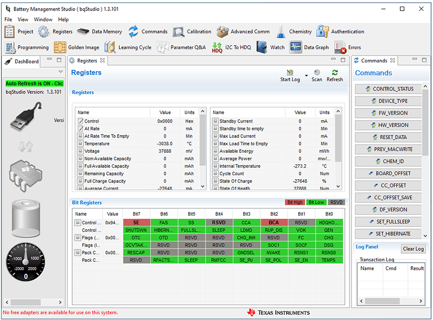Toggle lock icon for Pack C... bit register
This screenshot has width=433, height=320.
point(77,252)
